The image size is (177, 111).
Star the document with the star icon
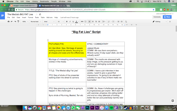pyautogui.click(x=37, y=14)
